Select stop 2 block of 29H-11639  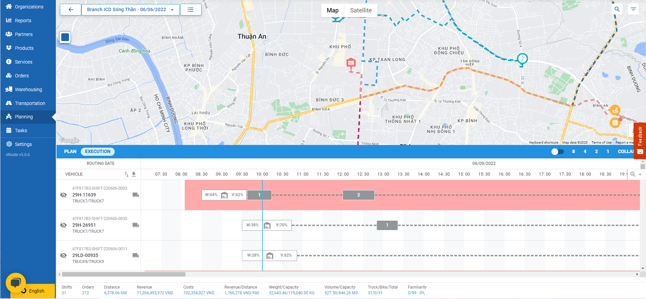[359, 195]
